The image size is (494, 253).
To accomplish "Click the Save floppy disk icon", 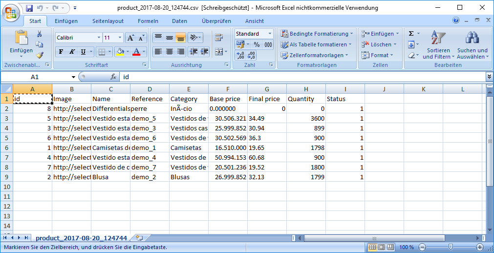I will [29, 7].
